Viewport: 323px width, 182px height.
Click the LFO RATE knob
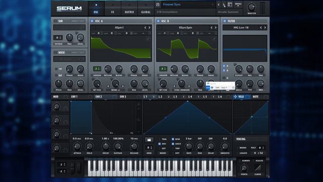pos(189,146)
